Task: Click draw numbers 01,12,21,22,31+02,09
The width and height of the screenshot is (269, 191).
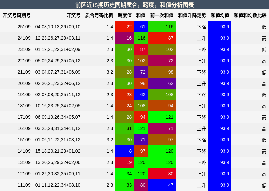Action: pyautogui.click(x=58, y=50)
